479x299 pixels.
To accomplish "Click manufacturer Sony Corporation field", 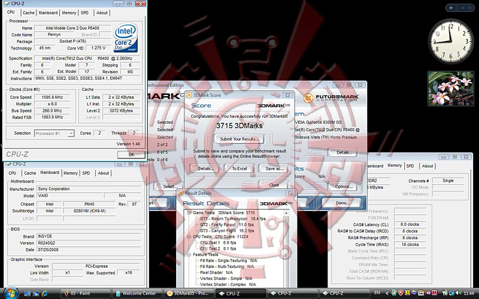I will pyautogui.click(x=89, y=189).
